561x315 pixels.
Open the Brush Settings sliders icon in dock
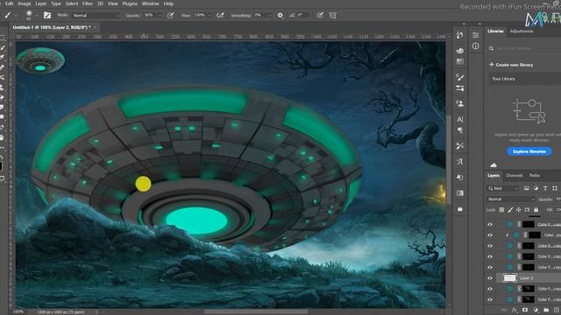pyautogui.click(x=460, y=88)
